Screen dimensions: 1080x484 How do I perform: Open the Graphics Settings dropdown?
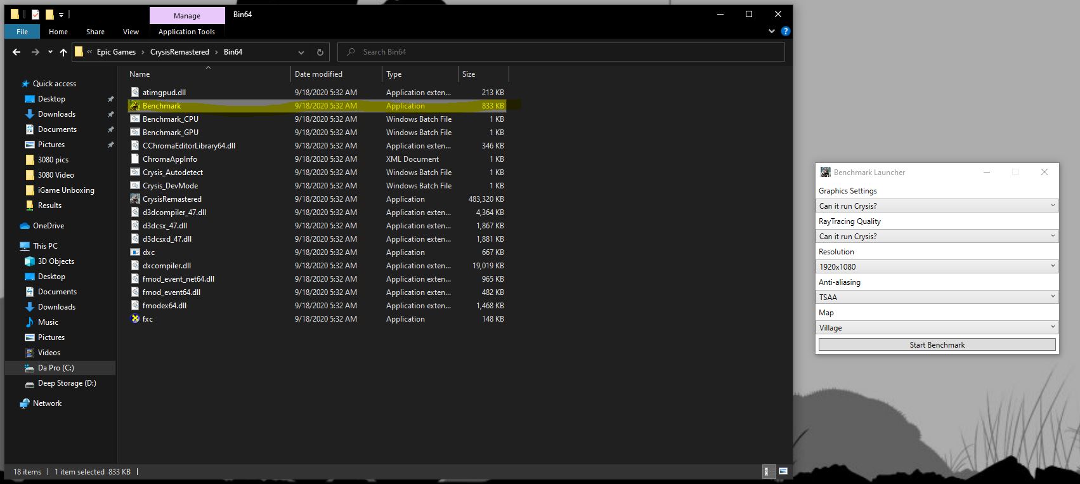coord(937,206)
